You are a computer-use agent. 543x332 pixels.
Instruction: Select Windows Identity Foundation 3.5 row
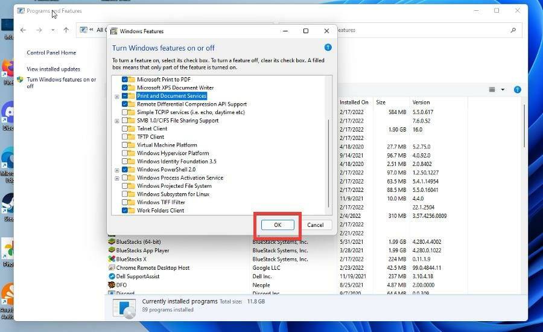[x=176, y=162]
